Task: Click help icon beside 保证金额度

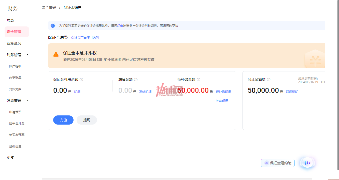Action: (x=269, y=80)
